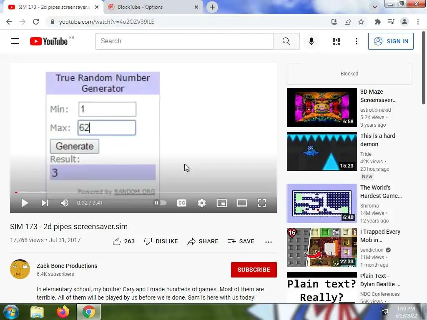Start voice search with microphone icon

[311, 41]
